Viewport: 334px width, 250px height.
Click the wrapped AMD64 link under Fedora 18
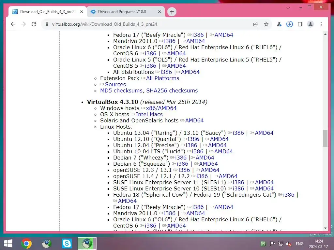click(128, 201)
